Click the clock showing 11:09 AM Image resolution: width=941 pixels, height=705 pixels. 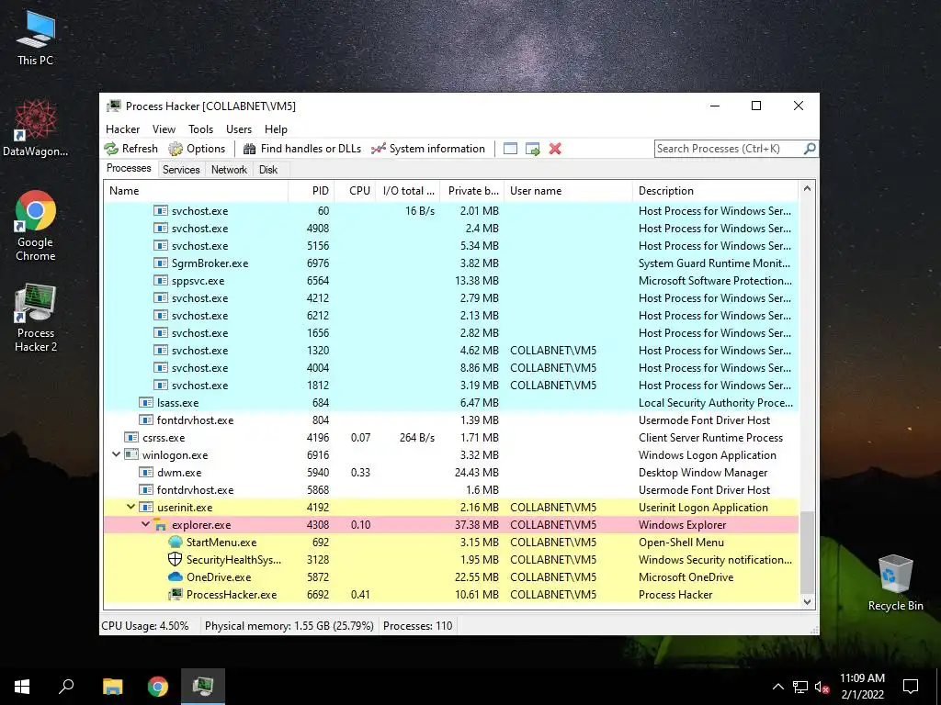pyautogui.click(x=862, y=678)
